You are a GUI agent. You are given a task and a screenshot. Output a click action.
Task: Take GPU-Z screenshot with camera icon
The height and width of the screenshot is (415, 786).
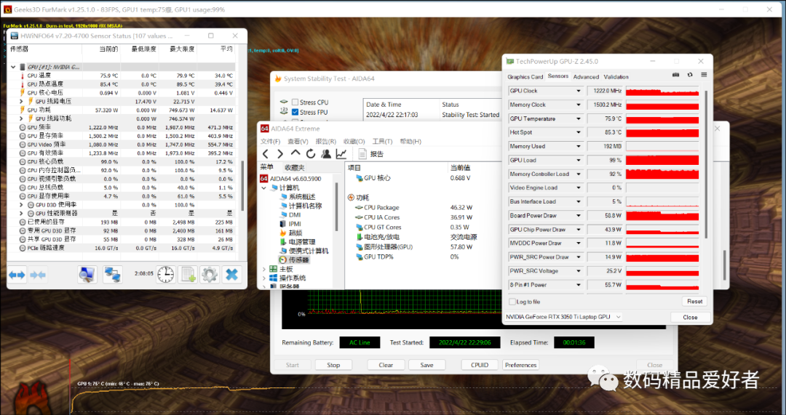click(675, 75)
